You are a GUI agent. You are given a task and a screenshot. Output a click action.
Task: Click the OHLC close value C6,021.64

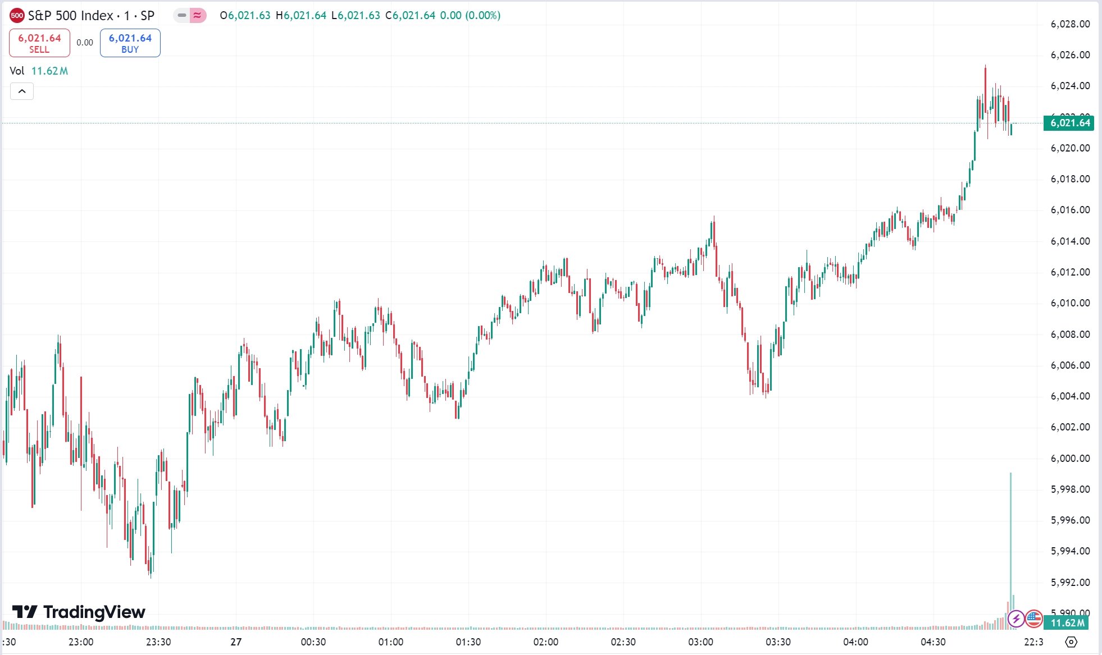point(410,15)
